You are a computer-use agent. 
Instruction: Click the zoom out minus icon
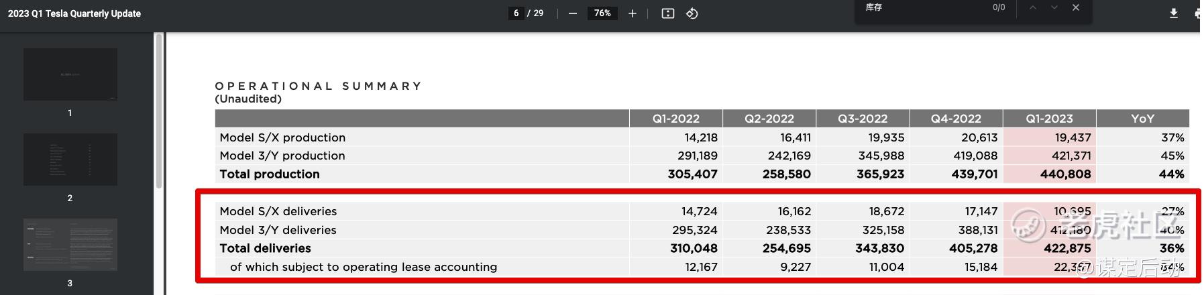pos(572,13)
